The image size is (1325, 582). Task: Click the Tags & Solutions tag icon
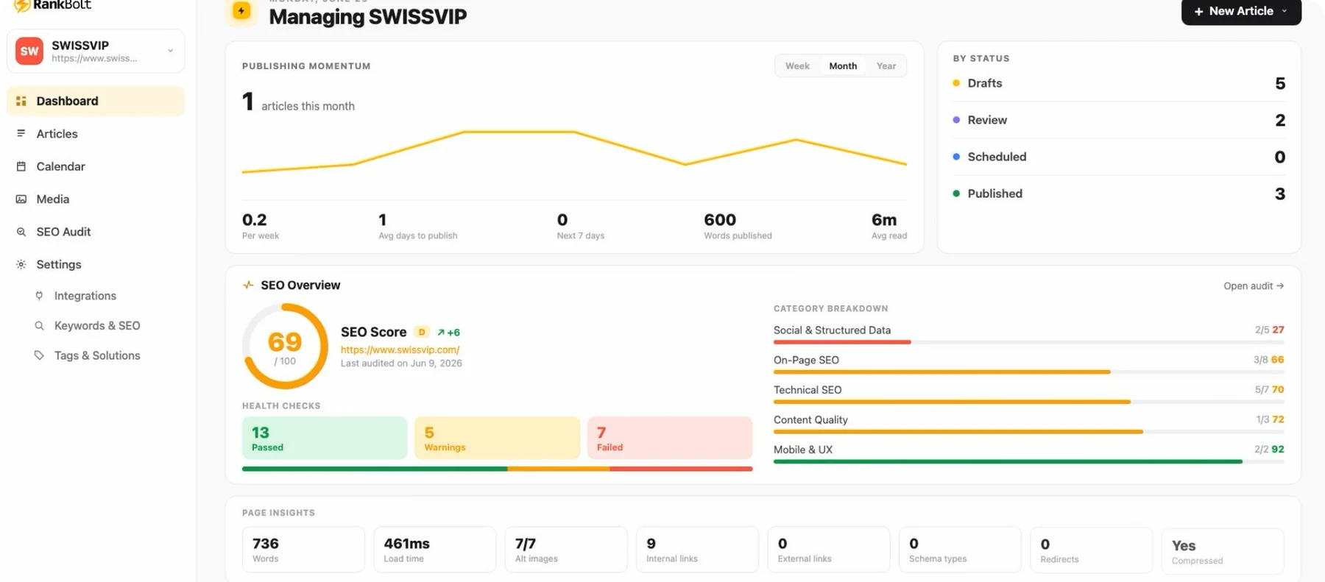[x=39, y=355]
